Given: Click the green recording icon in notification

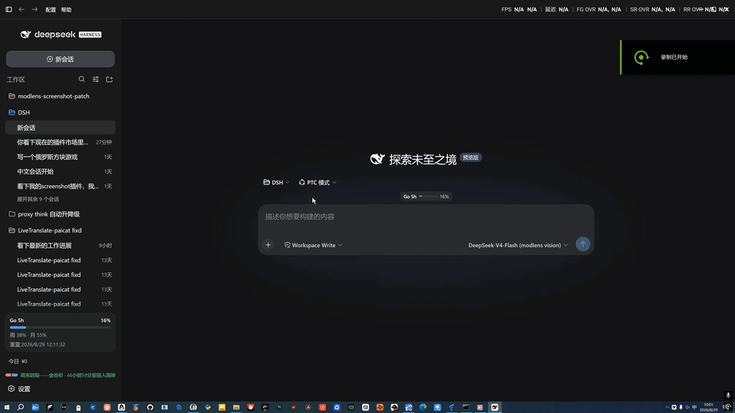Looking at the screenshot, I should 642,57.
